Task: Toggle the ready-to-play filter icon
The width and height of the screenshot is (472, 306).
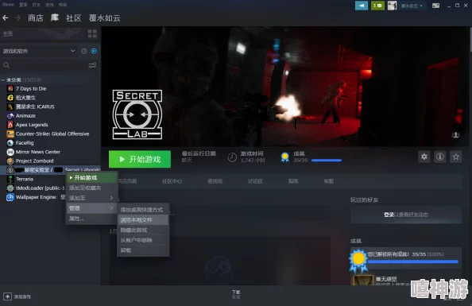Action: pyautogui.click(x=94, y=51)
